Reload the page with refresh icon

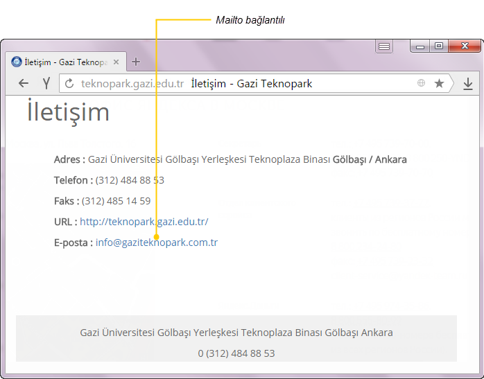69,83
